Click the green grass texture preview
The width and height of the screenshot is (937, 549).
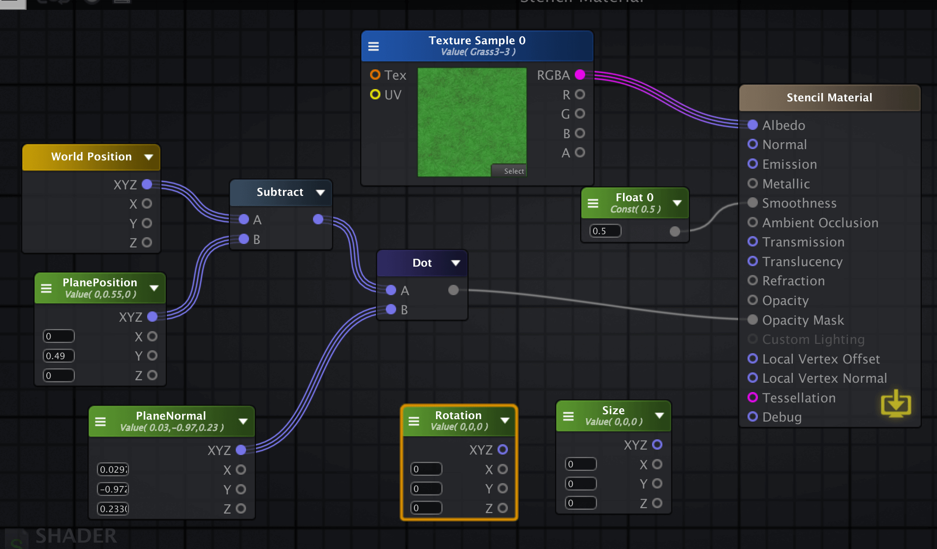pos(472,122)
